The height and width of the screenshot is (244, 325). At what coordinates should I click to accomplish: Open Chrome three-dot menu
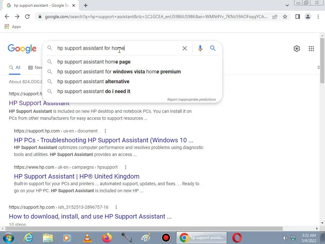[318, 17]
